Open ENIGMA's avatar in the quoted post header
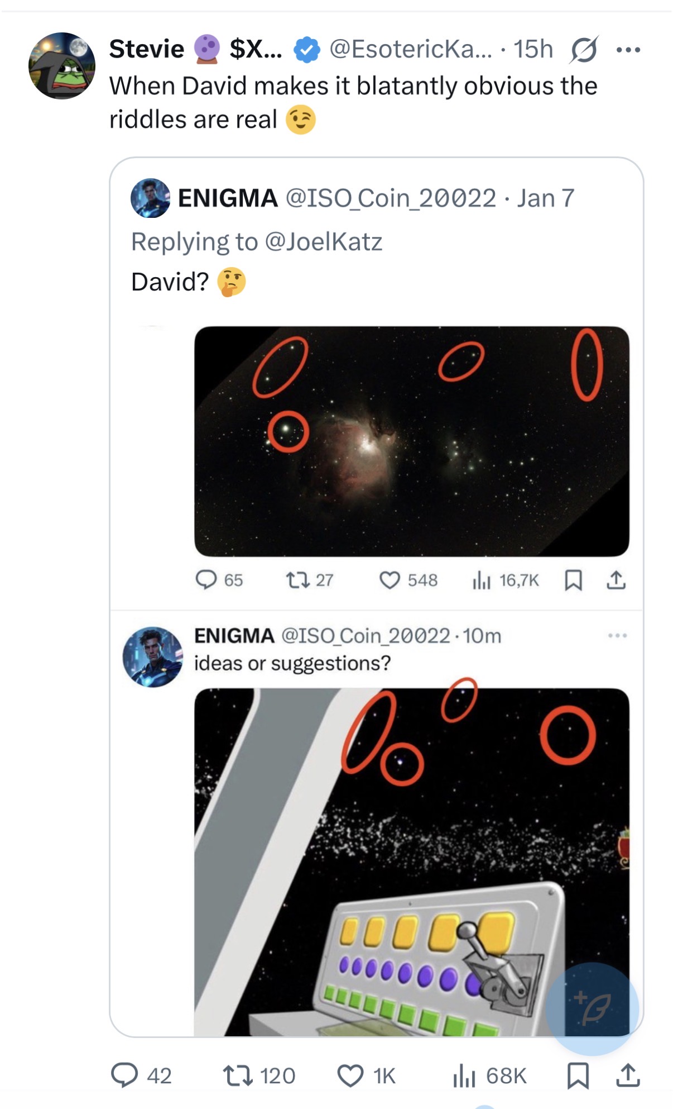Viewport: 673px width, 1109px height. tap(150, 198)
